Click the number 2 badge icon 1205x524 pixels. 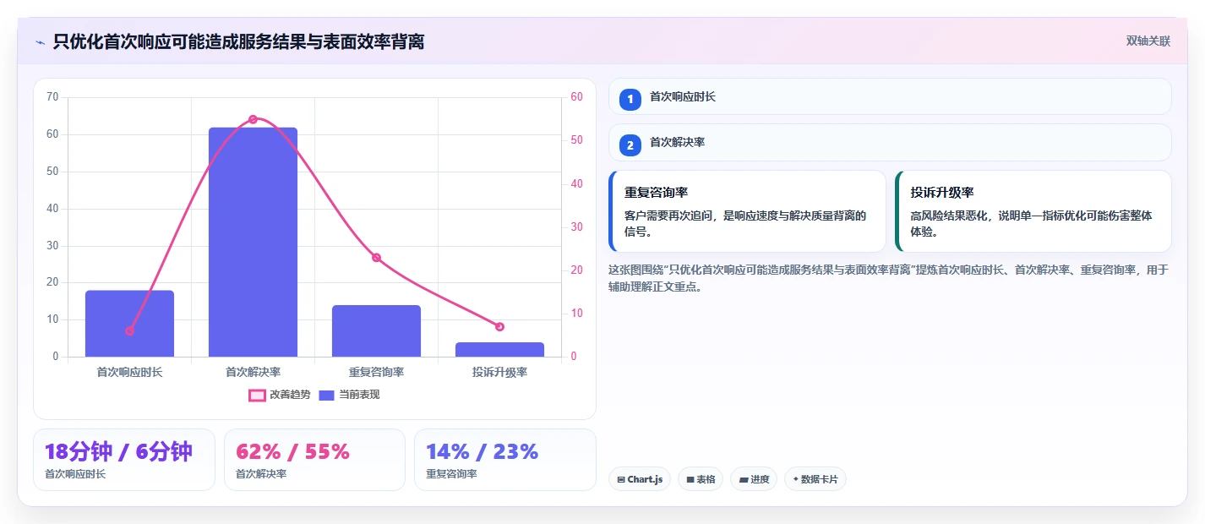(x=630, y=145)
